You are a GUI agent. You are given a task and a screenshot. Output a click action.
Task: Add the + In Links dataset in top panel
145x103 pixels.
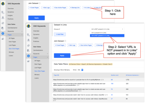87,8
